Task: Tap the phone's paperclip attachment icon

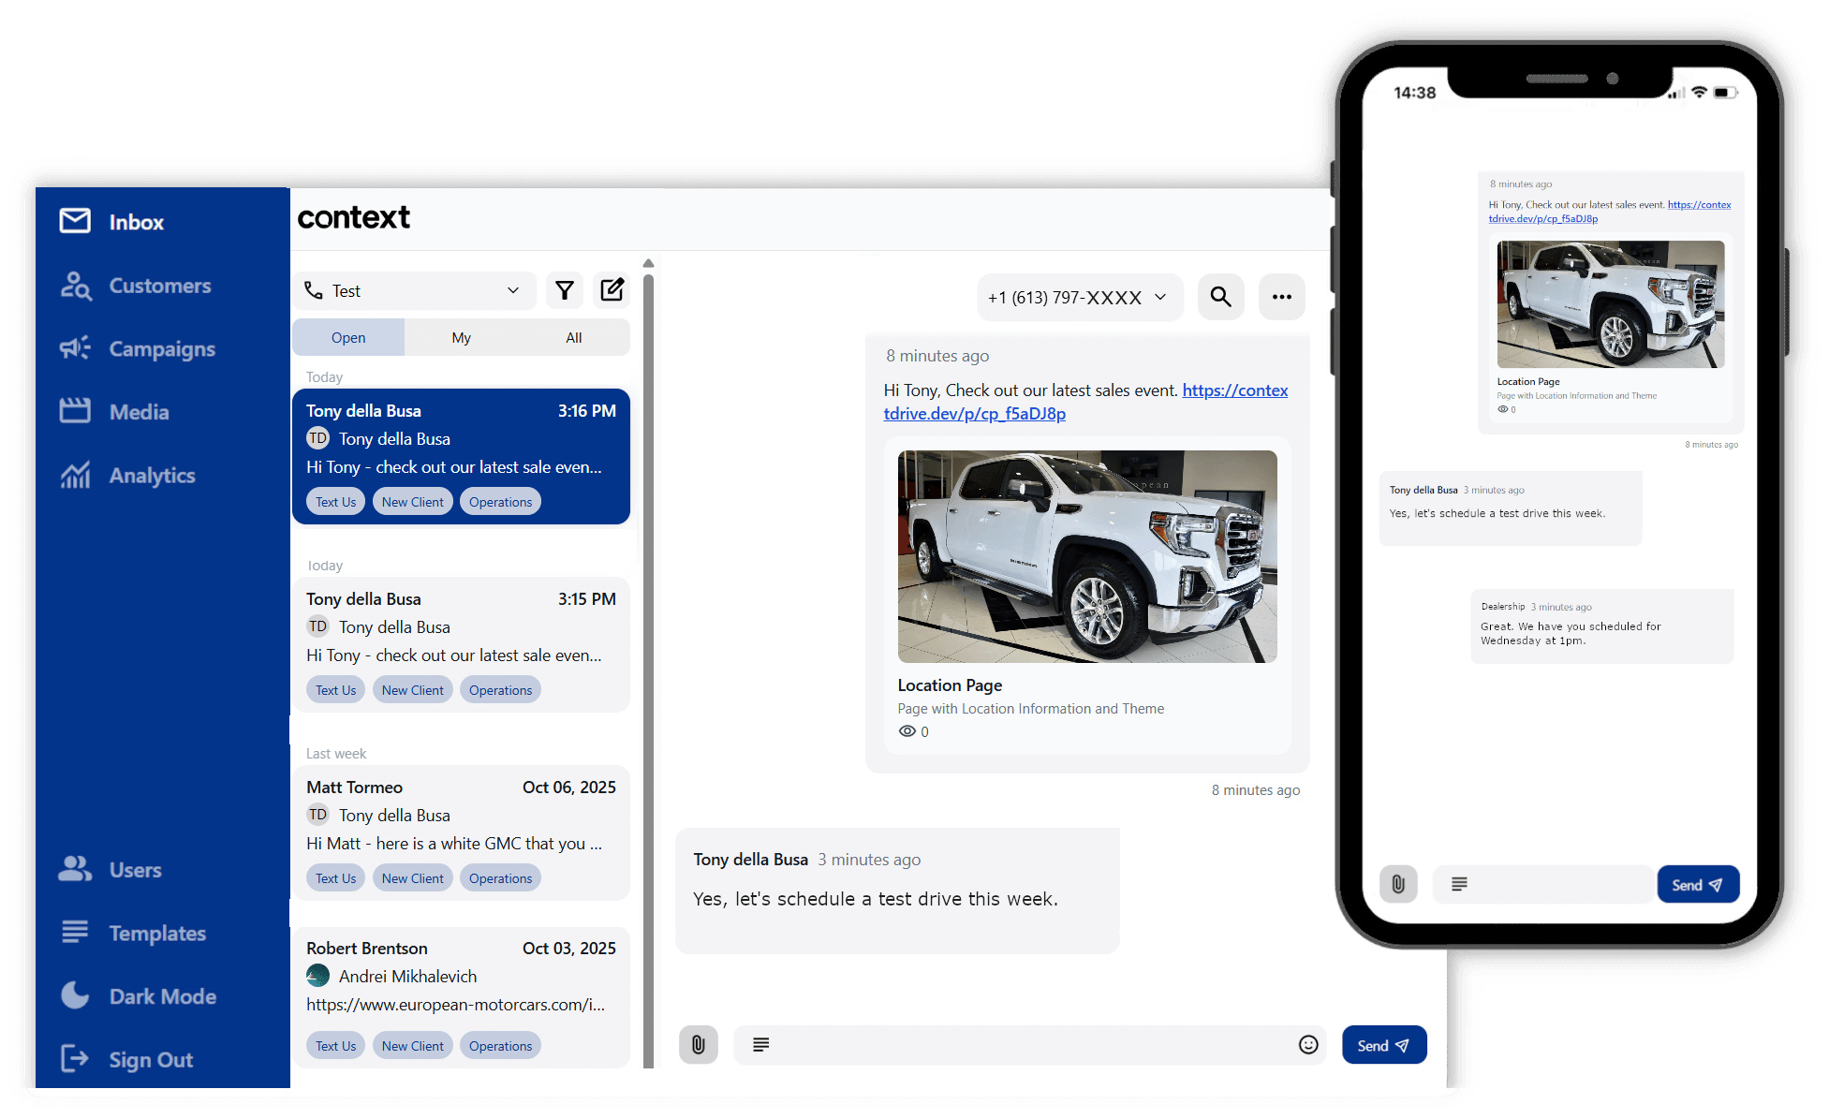Action: click(1397, 884)
